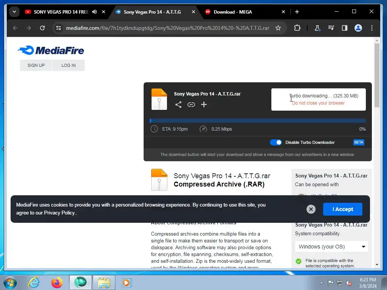Image resolution: width=387 pixels, height=290 pixels.
Task: Go forward one page
Action: (x=29, y=28)
